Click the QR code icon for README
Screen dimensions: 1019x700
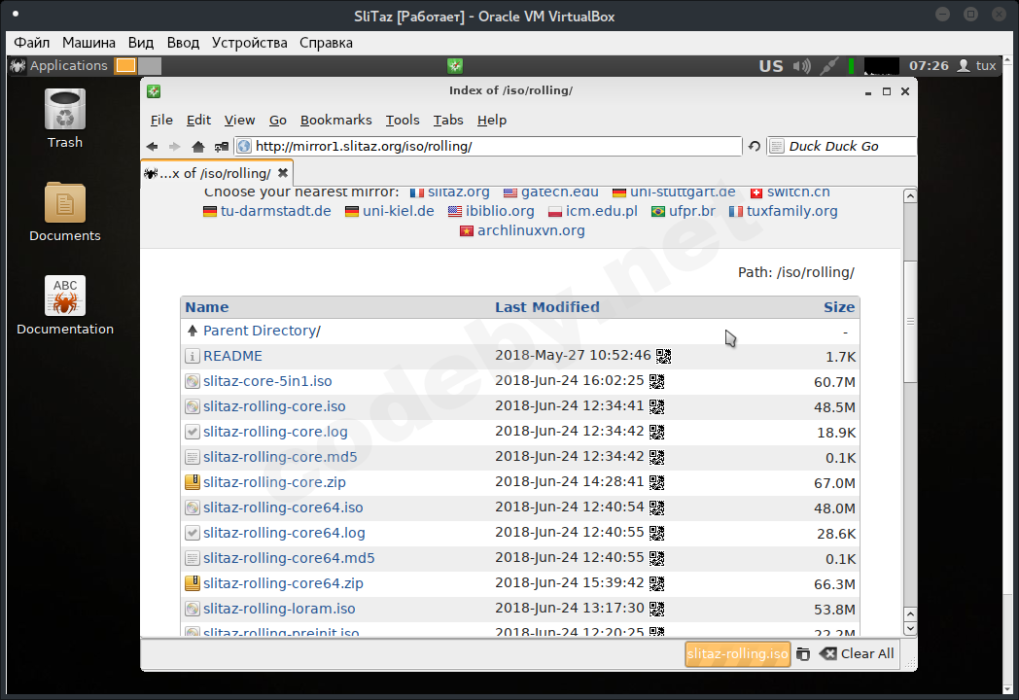pyautogui.click(x=663, y=356)
